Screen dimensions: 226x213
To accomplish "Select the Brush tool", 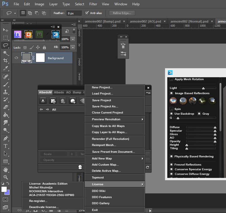I will point(6,84).
